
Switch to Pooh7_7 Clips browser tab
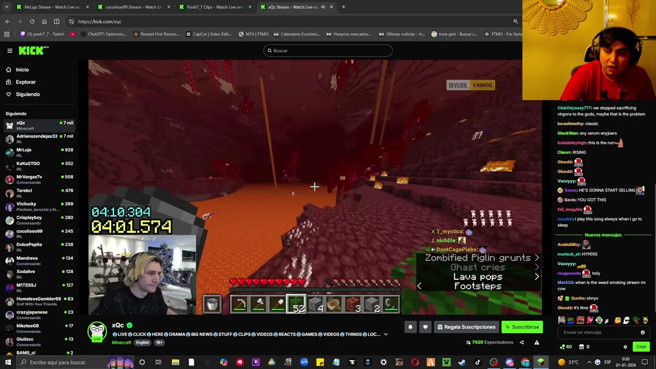click(215, 7)
